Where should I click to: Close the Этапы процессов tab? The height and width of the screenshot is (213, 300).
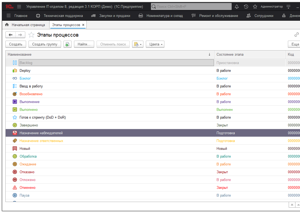pos(83,25)
